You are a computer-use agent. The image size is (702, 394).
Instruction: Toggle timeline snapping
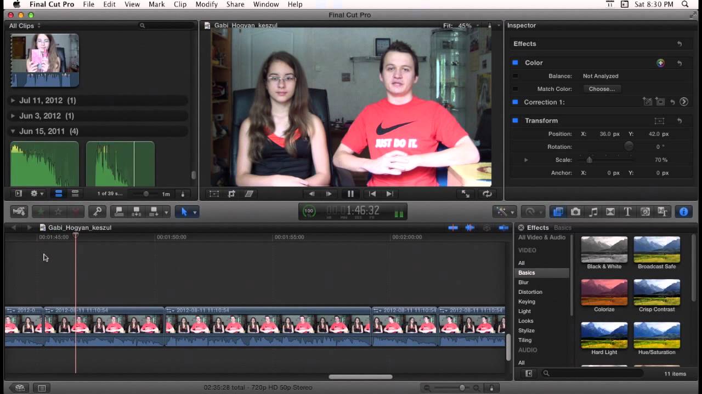coord(503,228)
